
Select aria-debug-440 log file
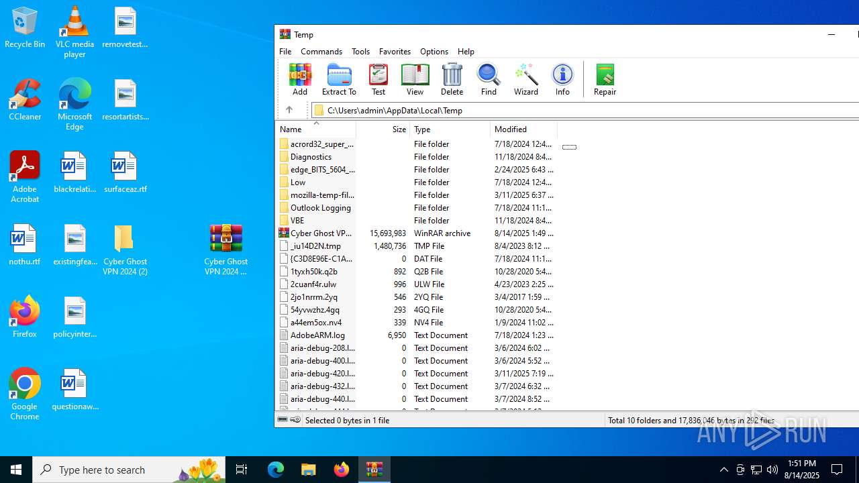[416, 399]
